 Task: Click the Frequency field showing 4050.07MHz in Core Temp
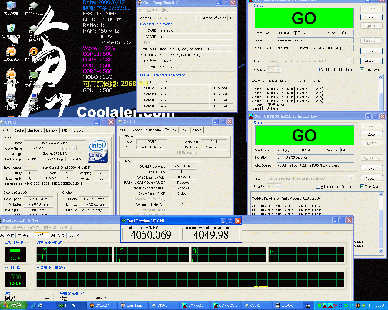coord(196,55)
